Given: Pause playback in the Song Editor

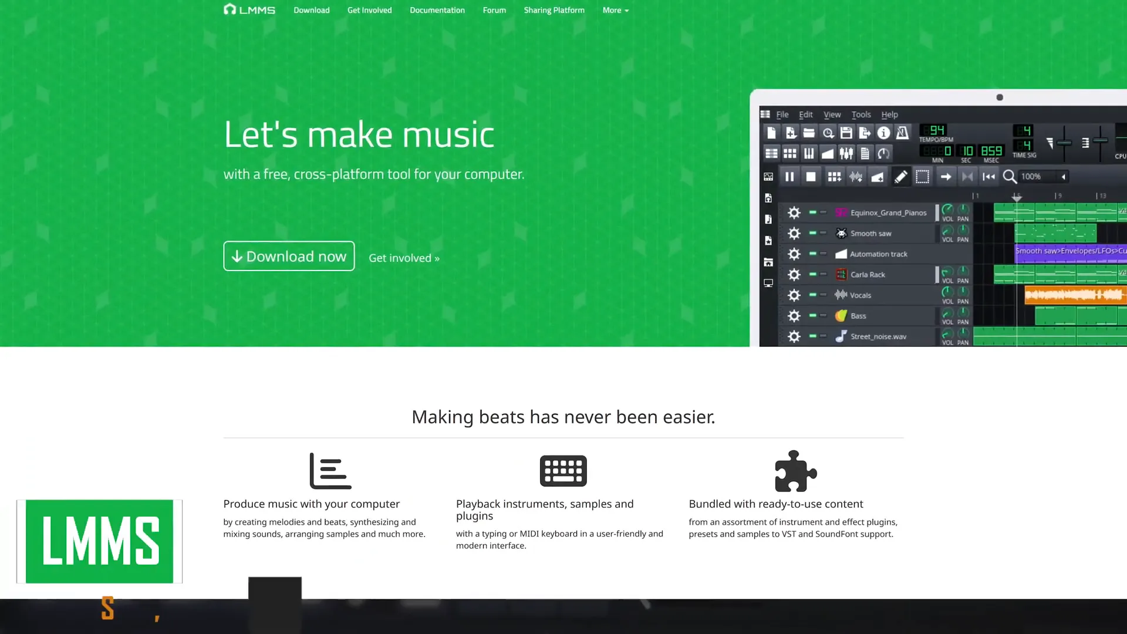Looking at the screenshot, I should tap(789, 176).
